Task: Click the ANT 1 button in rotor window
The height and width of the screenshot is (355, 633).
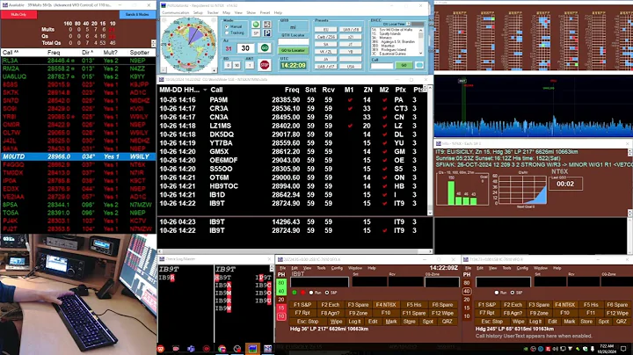Action: point(250,65)
